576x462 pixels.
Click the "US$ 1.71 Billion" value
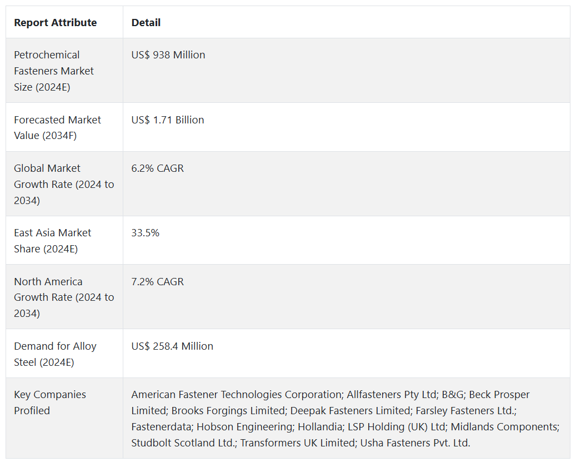[168, 120]
